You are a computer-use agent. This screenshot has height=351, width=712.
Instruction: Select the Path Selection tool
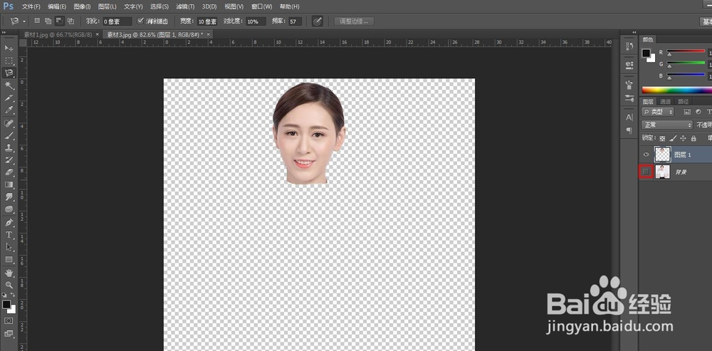click(x=9, y=247)
